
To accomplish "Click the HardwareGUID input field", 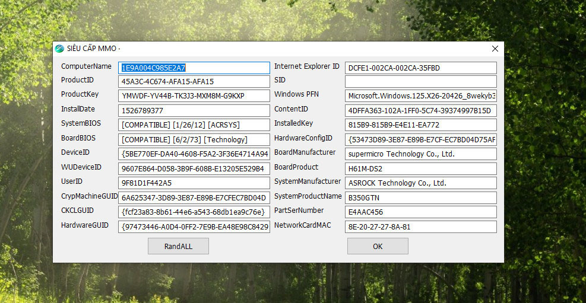I will click(194, 227).
